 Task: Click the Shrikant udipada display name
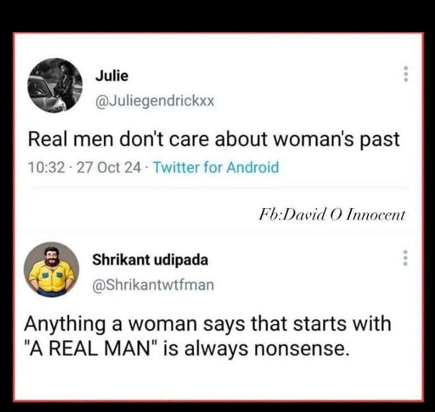[x=150, y=260]
